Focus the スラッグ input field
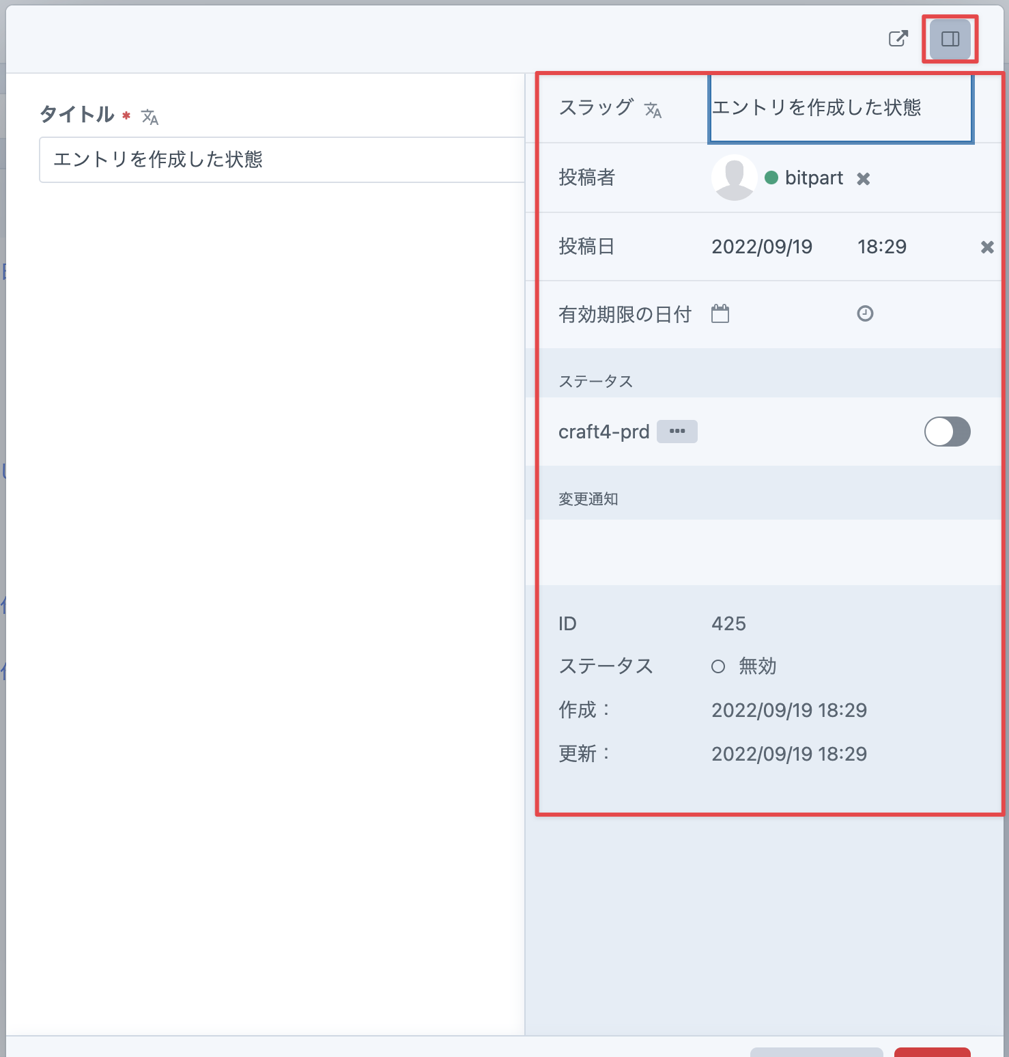Viewport: 1009px width, 1057px height. 840,108
